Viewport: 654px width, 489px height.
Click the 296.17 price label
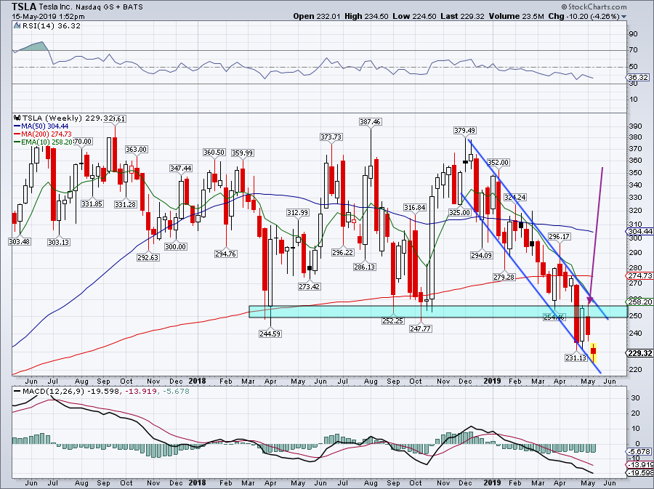click(559, 236)
